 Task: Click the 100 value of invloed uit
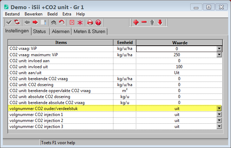pos(179,67)
